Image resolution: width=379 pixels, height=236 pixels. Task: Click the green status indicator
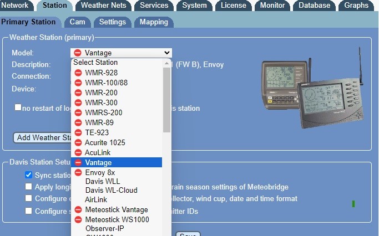pos(353,204)
